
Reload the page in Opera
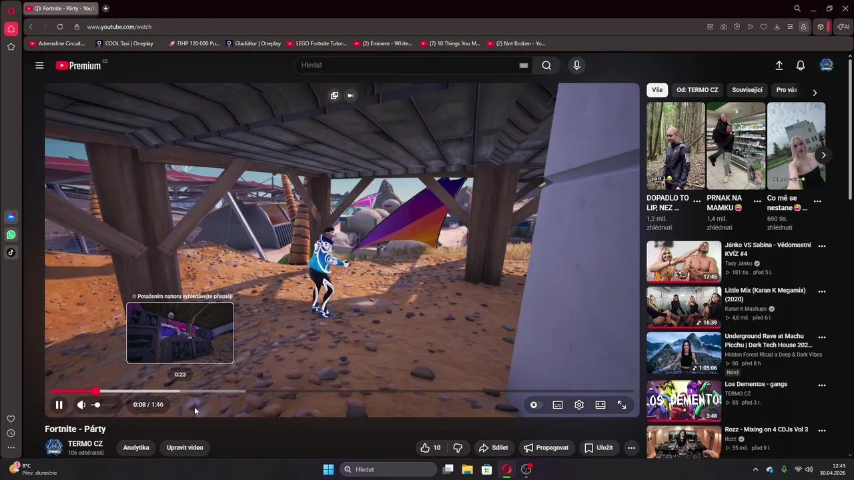pos(60,27)
